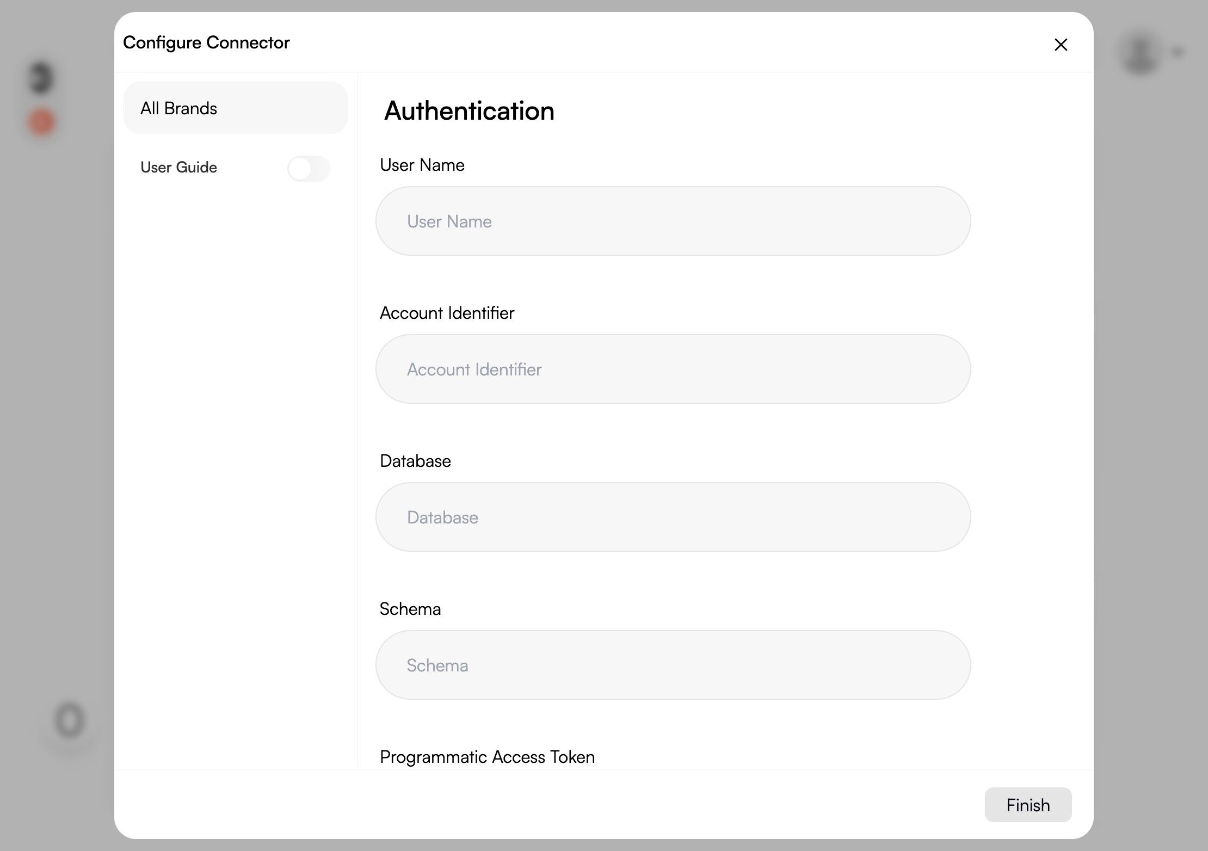Select All Brands in the sidebar
The width and height of the screenshot is (1208, 851).
tap(235, 108)
